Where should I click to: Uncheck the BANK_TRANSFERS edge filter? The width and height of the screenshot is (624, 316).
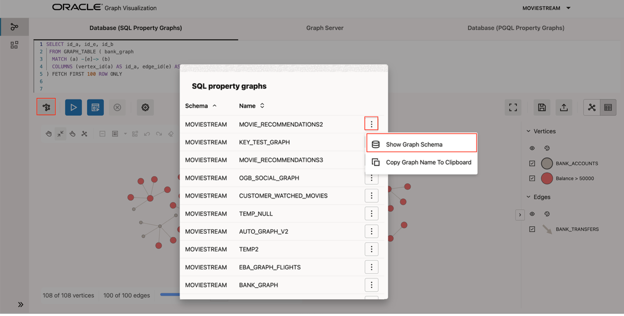(x=532, y=229)
